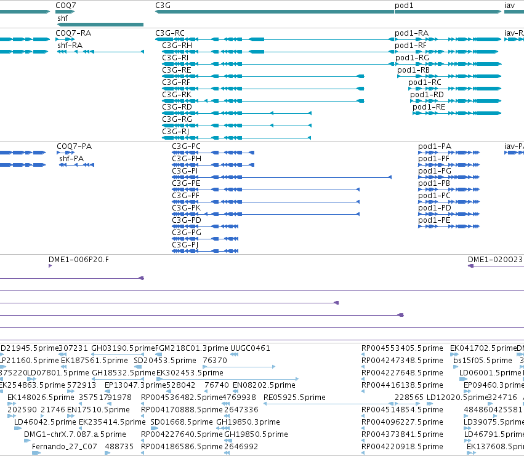Image resolution: width=524 pixels, height=456 pixels.
Task: Select transcript C3G-RG
Action: click(177, 119)
